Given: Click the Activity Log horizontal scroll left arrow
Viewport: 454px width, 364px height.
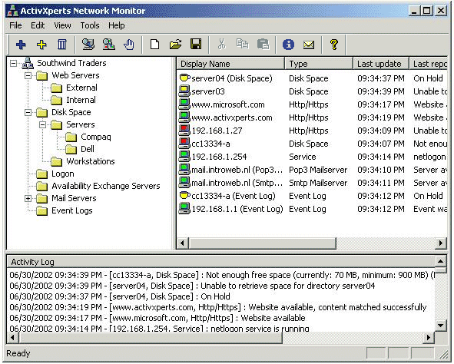Looking at the screenshot, I should coord(13,337).
